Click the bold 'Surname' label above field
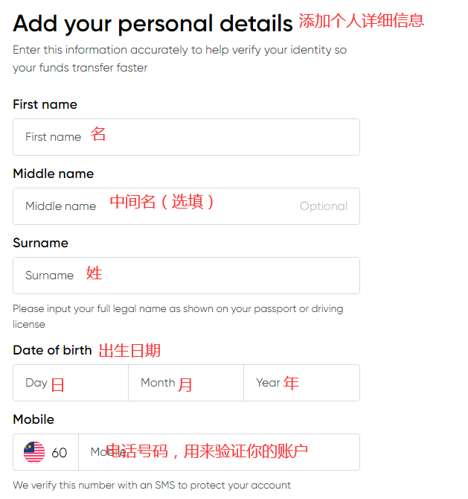468x499 pixels. point(40,243)
